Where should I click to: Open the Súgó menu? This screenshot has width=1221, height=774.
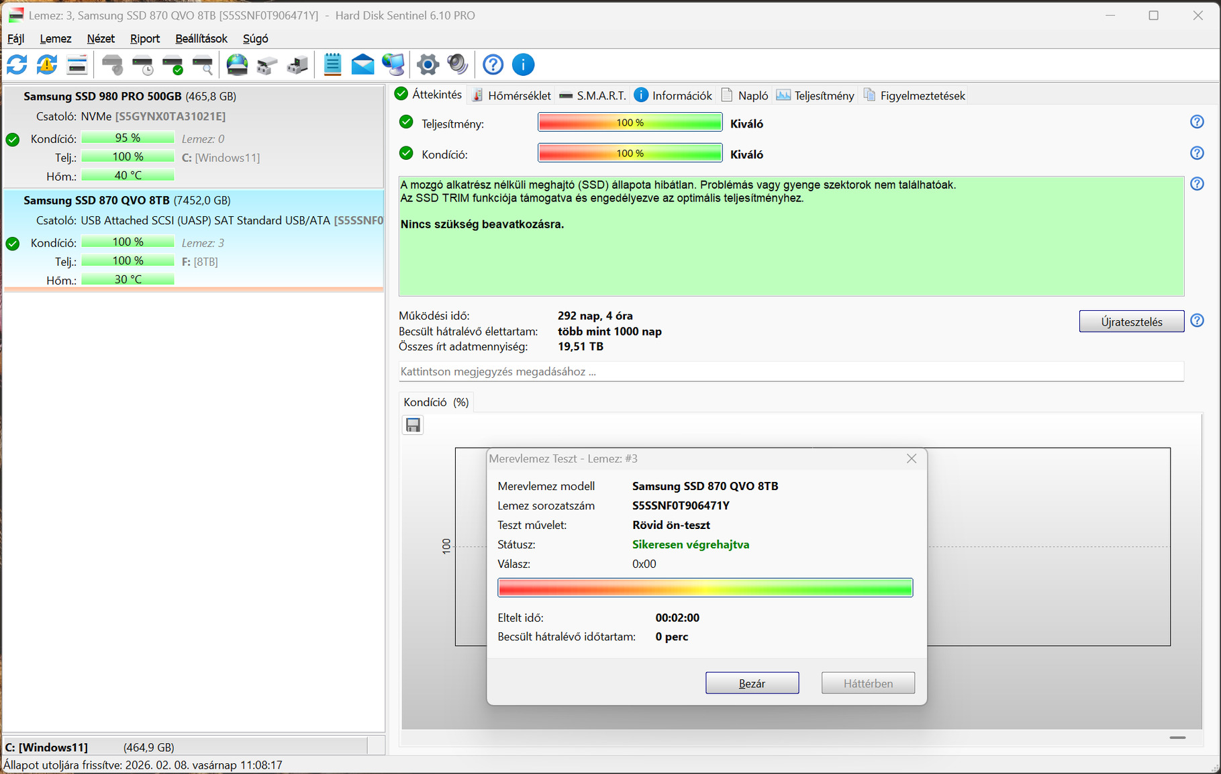point(256,39)
